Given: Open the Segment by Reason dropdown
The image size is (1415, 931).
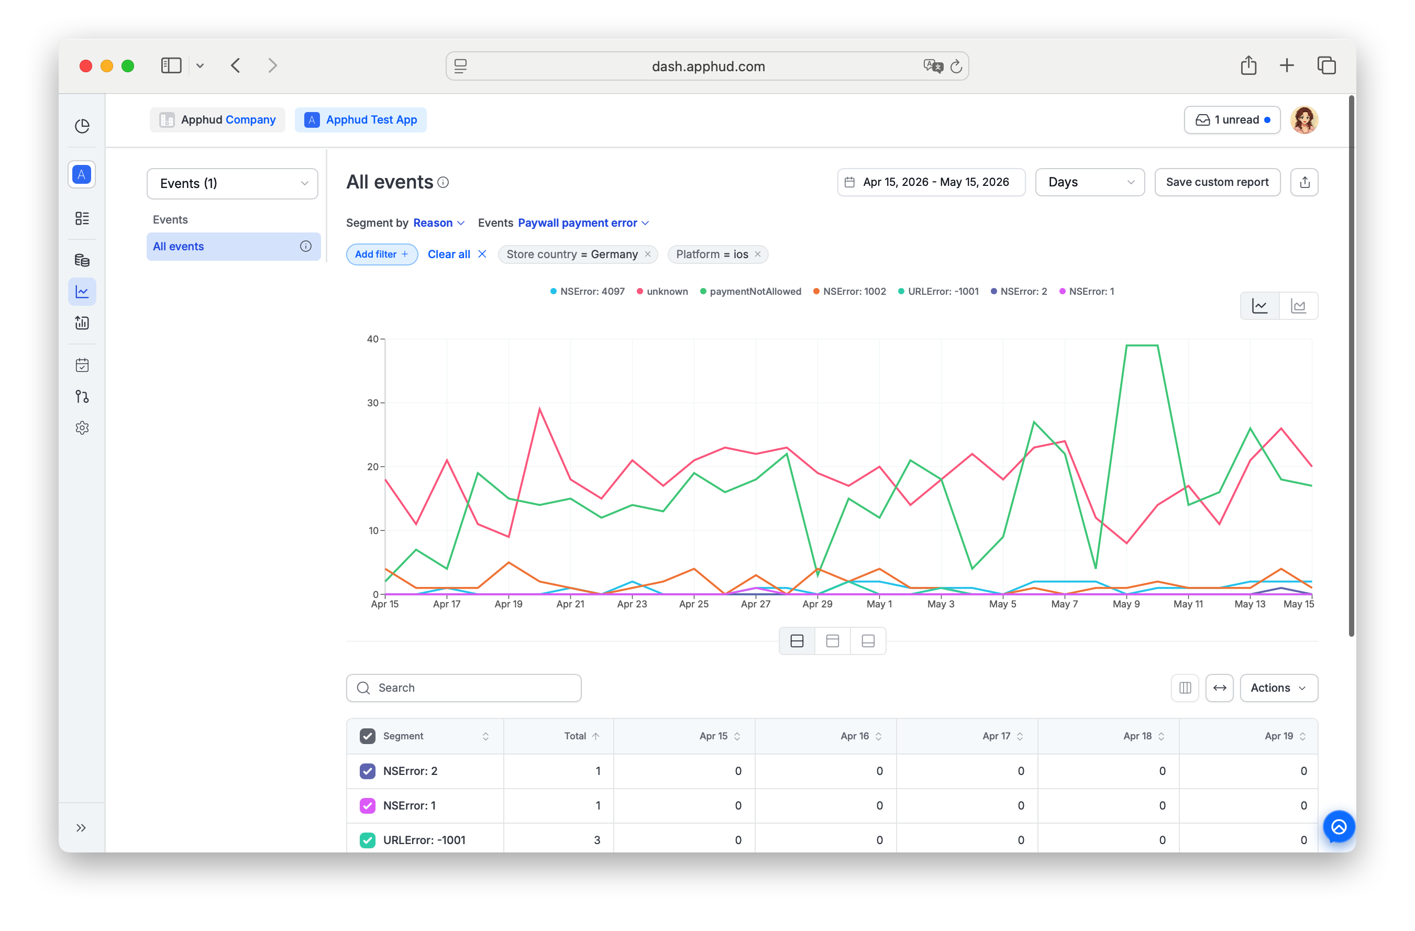Looking at the screenshot, I should tap(439, 223).
